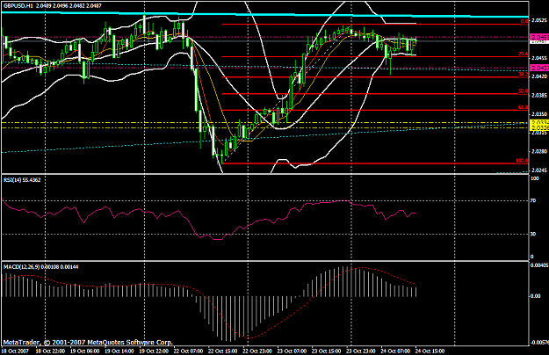Click the 18 Oct 2007 time label
The height and width of the screenshot is (355, 549).
[16, 351]
